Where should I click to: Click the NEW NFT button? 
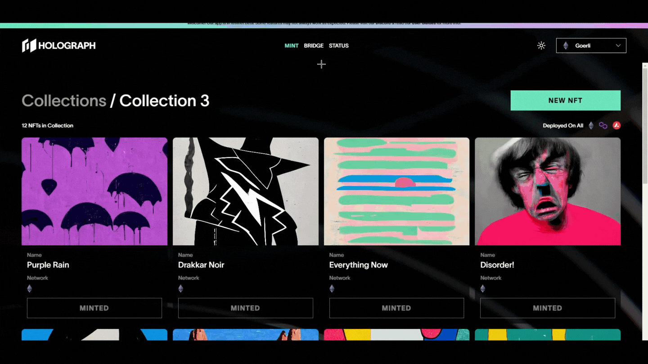565,100
